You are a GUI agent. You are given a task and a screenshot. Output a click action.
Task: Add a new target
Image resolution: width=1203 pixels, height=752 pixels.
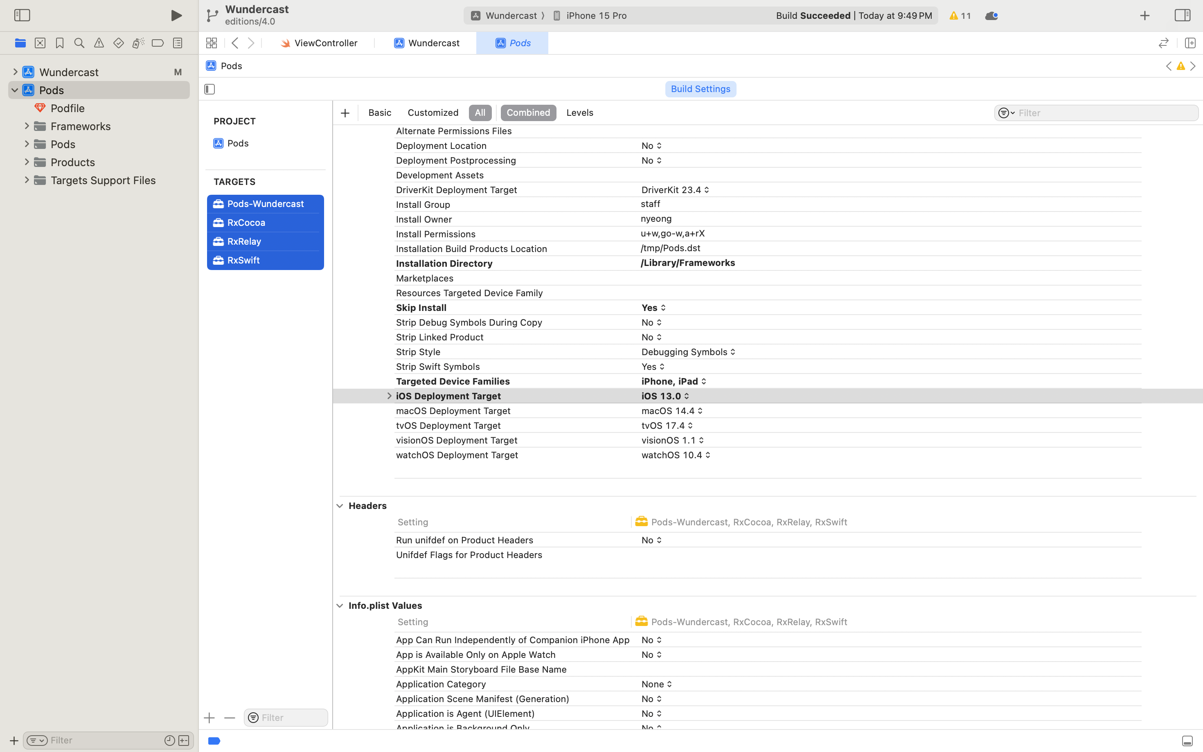click(x=210, y=718)
